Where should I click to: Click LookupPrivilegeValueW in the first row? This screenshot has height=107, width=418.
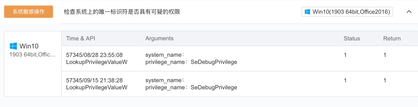pos(97,62)
